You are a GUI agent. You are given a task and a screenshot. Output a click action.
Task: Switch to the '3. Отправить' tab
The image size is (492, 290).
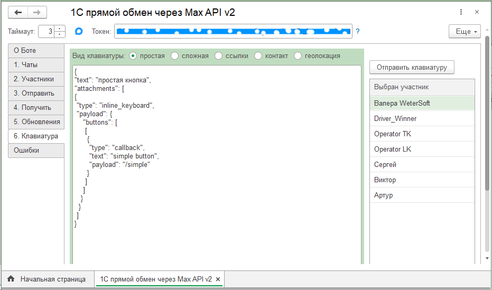(x=36, y=93)
